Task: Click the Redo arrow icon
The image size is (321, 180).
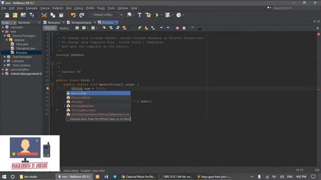Action: (82, 15)
